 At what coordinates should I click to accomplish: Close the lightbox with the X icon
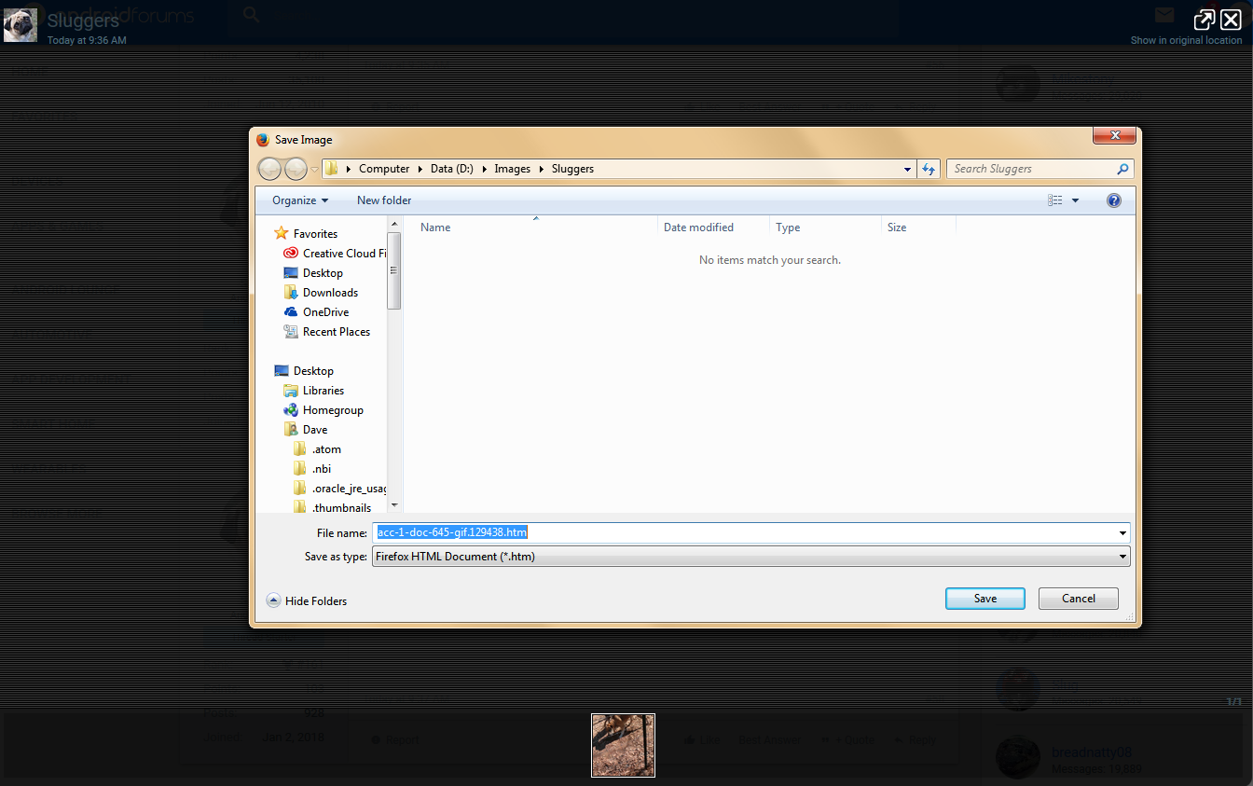click(x=1231, y=21)
